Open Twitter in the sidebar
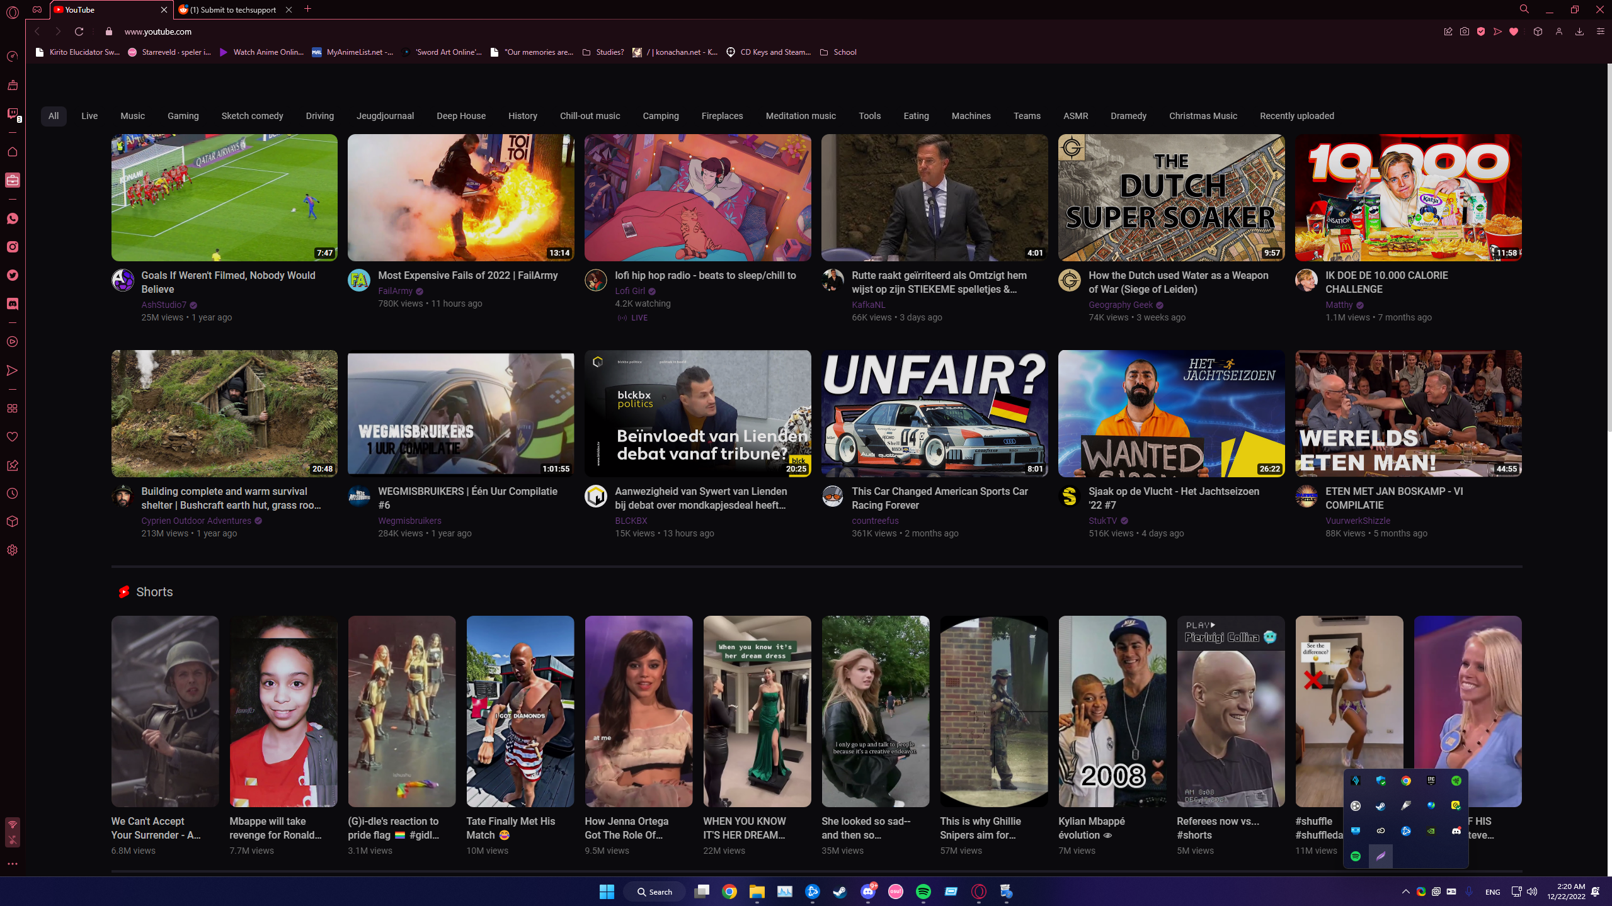The image size is (1612, 906). click(12, 275)
